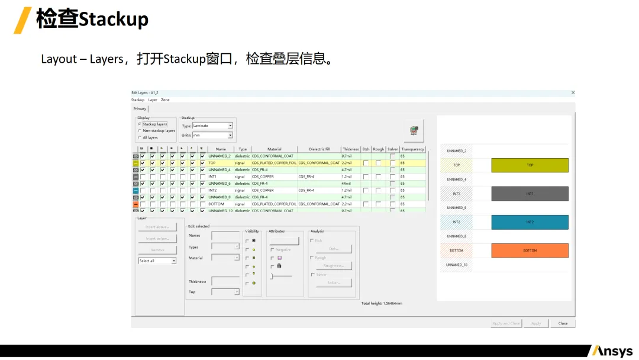Click the yellow layer color icon of TOP row

(135, 163)
